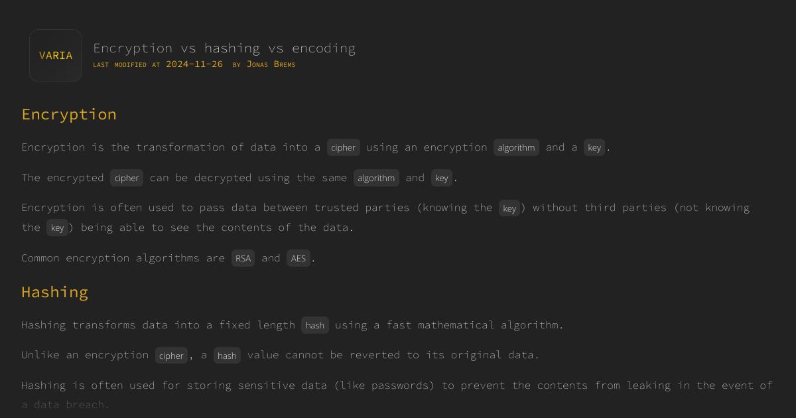Click the algorithm tag after 'using an encryption'
The height and width of the screenshot is (418, 796).
(x=516, y=147)
